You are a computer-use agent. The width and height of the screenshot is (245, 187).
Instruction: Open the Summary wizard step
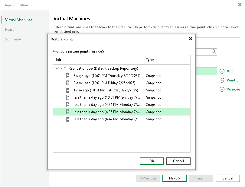(x=13, y=39)
